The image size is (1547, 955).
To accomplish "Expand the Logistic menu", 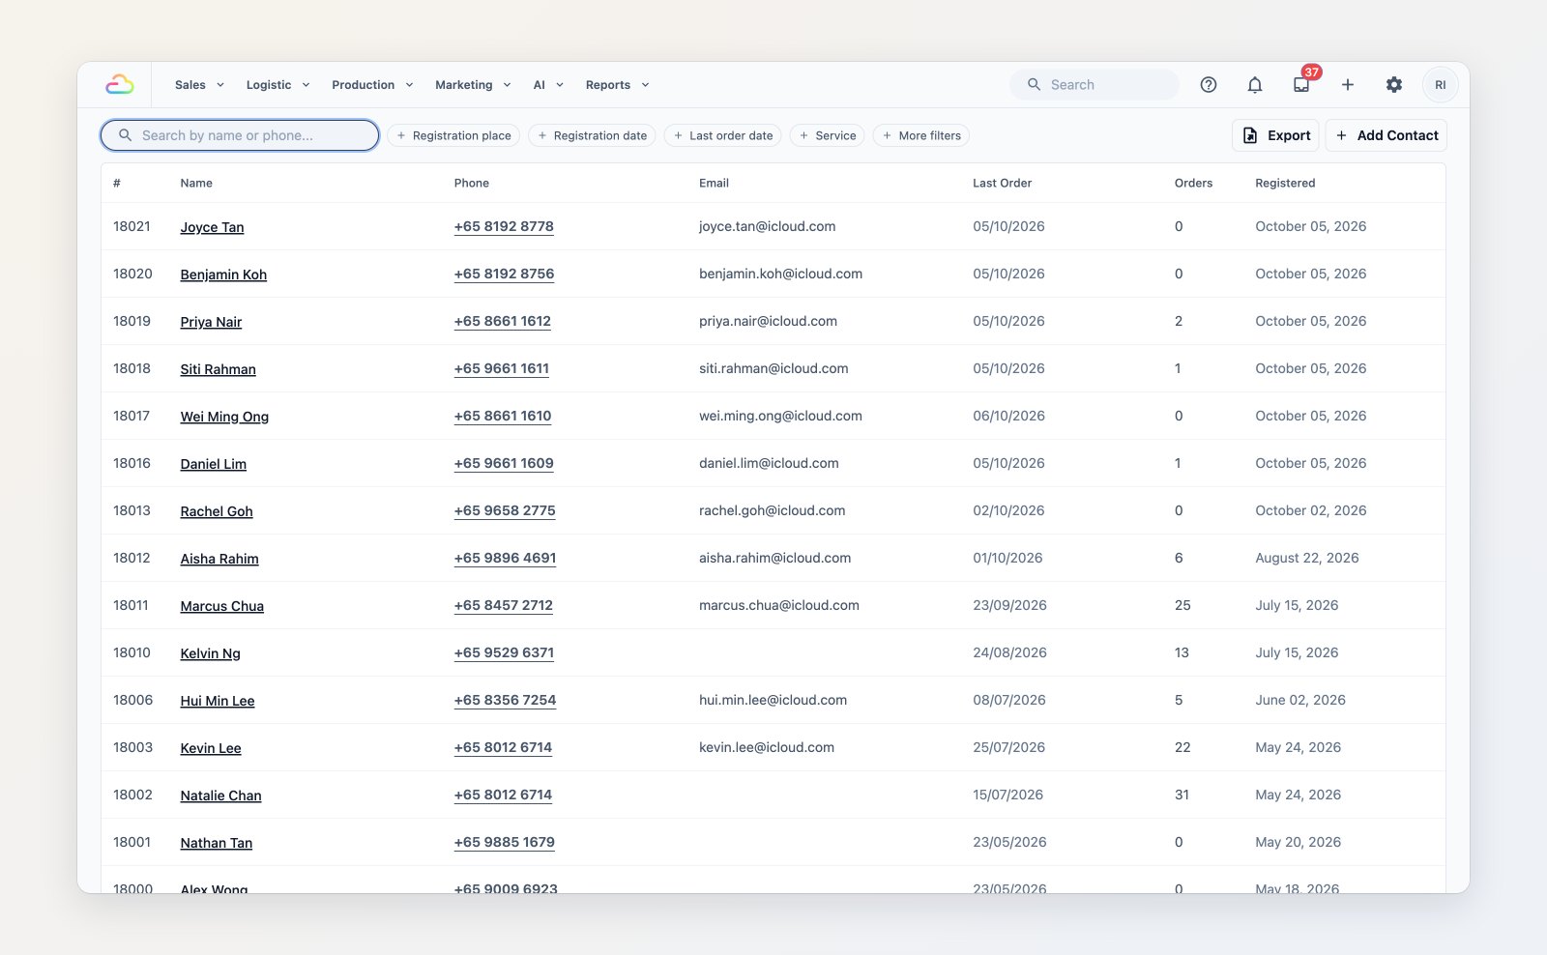I will 277,85.
